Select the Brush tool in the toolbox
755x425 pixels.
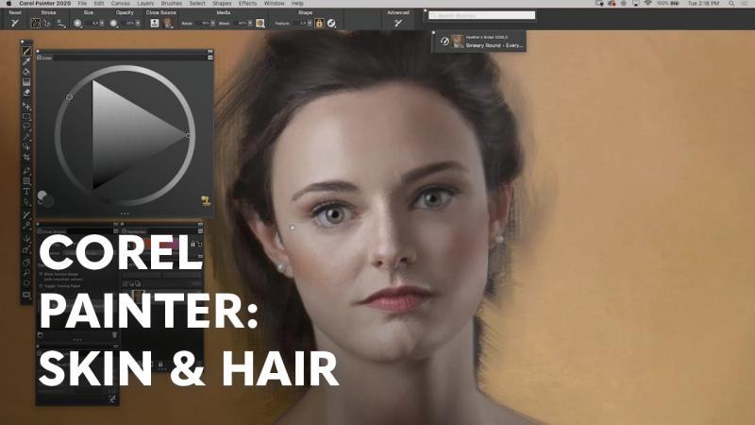[26, 51]
